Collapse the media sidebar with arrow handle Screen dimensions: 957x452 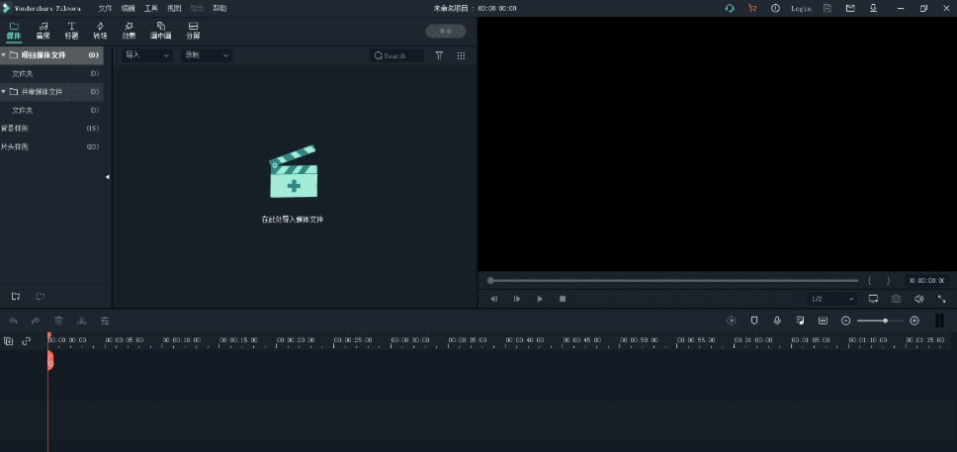coord(107,177)
